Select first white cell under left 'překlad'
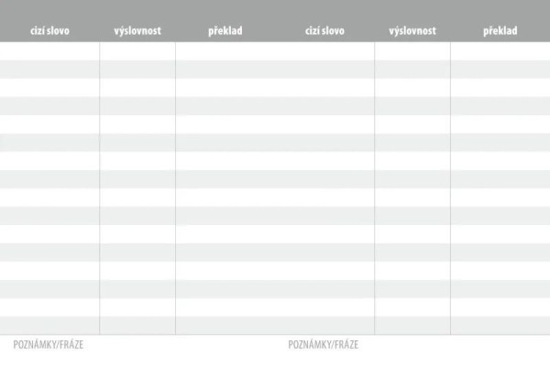Screen dimensions: 550x387 (225, 51)
